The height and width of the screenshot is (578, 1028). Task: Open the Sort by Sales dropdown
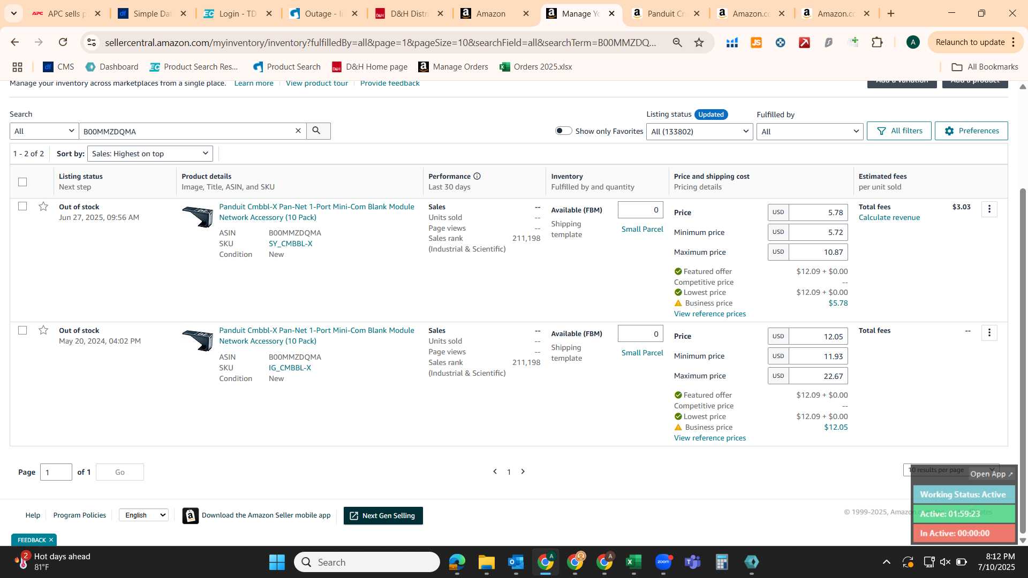pyautogui.click(x=150, y=154)
